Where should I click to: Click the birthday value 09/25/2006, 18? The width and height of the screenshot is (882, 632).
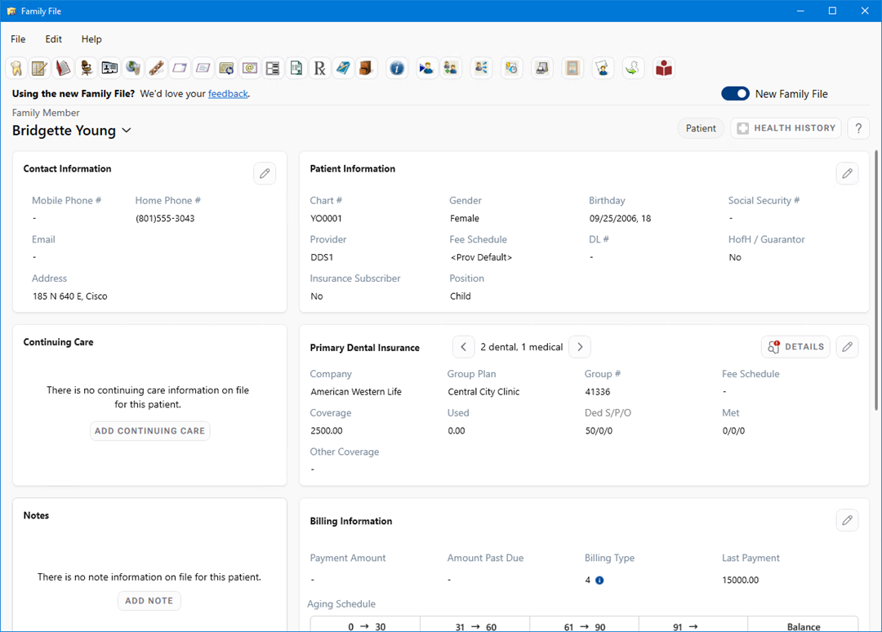coord(620,218)
